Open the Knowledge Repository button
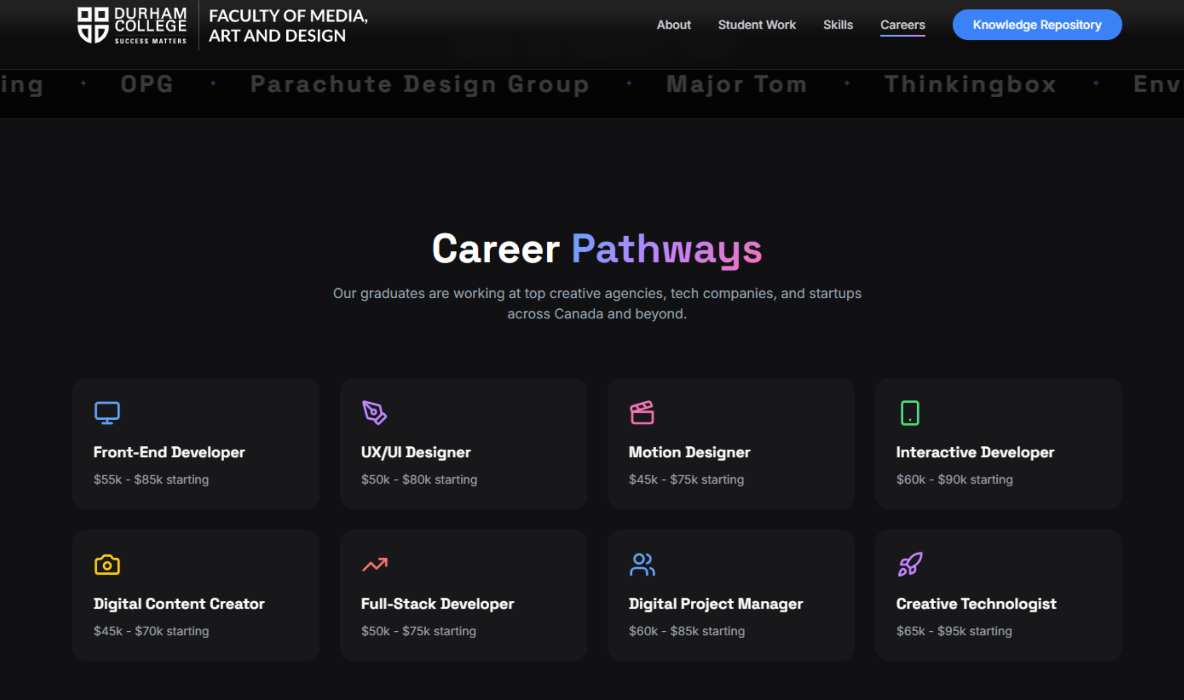Screen dimensions: 1184x700 pos(1037,25)
